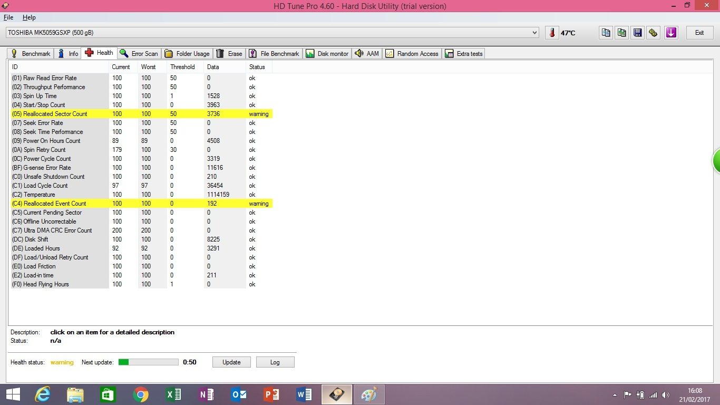Copy text info to clipboard icon
Image resolution: width=720 pixels, height=405 pixels.
pos(606,33)
